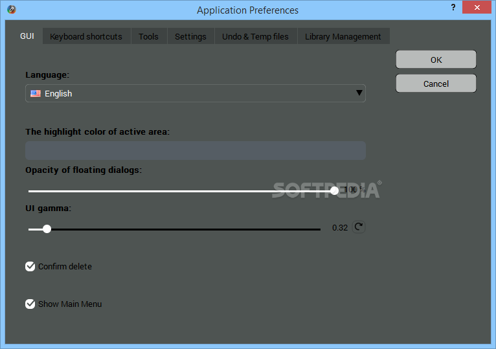The width and height of the screenshot is (496, 349).
Task: Click the US flag icon in Language box
Action: (x=36, y=93)
